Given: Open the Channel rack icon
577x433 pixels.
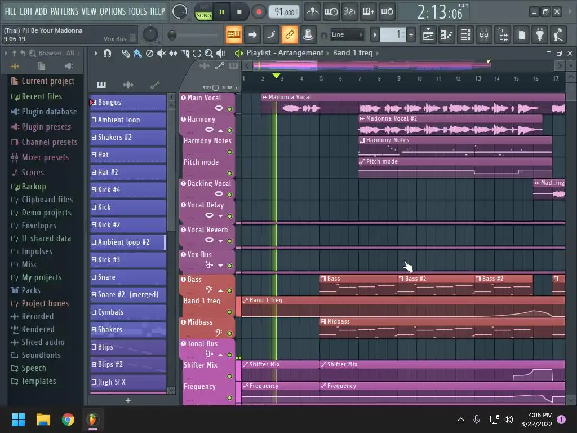Looking at the screenshot, I should pyautogui.click(x=465, y=35).
